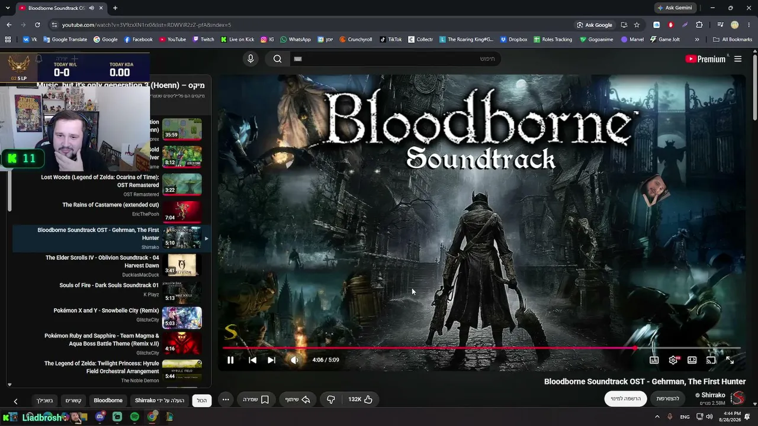758x426 pixels.
Task: Play Lost Woods Ocarina of Time thumbnail
Action: 182,183
